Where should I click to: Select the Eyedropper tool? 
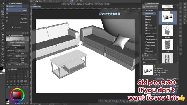click(3, 23)
